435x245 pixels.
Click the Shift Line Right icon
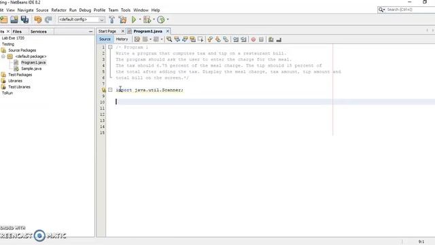[x=243, y=39]
